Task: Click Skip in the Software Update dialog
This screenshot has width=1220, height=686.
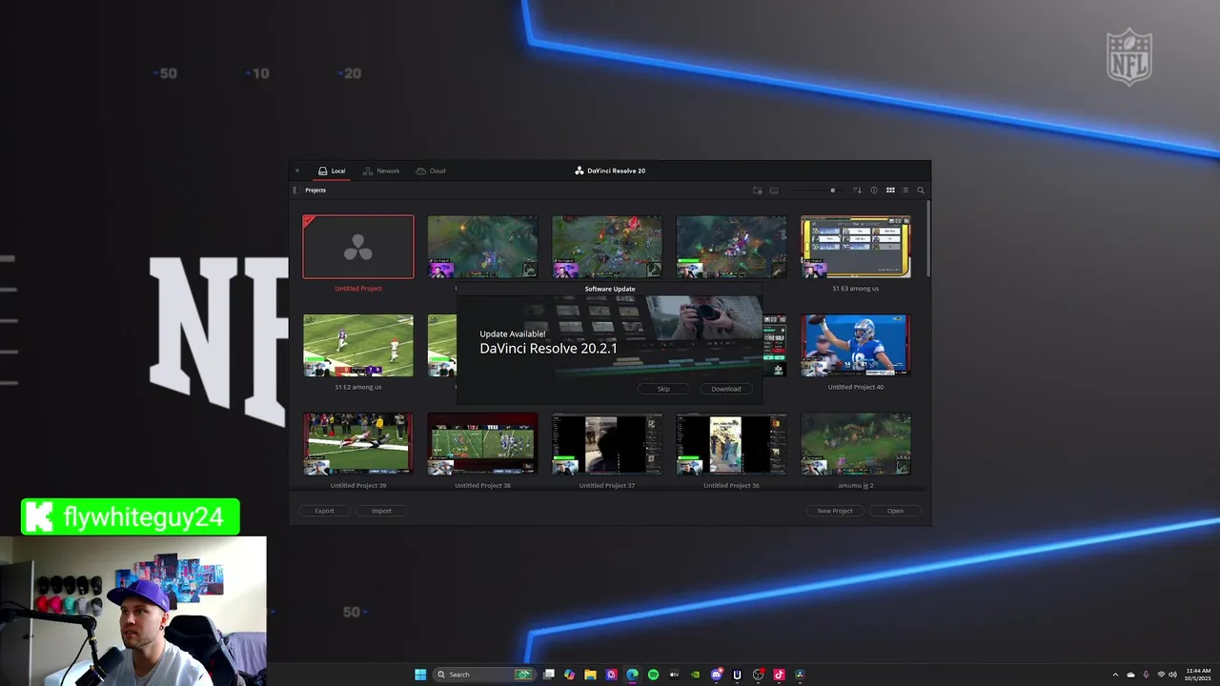Action: [x=663, y=389]
